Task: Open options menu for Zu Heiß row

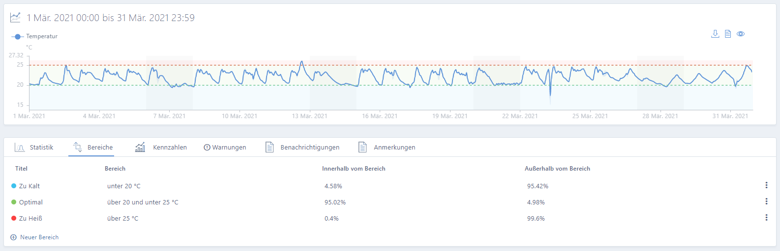Action: coord(766,218)
